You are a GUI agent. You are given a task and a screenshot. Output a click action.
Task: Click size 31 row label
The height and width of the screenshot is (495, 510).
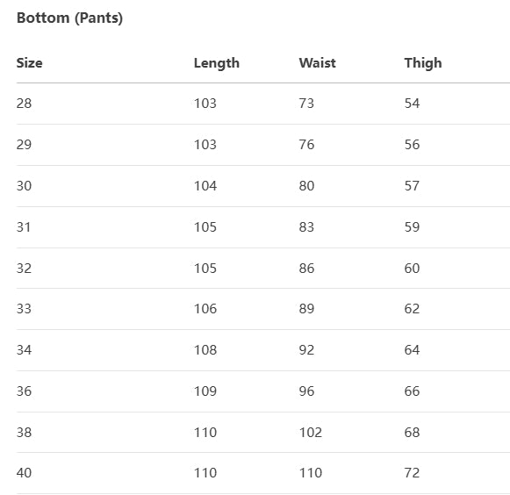click(x=24, y=227)
